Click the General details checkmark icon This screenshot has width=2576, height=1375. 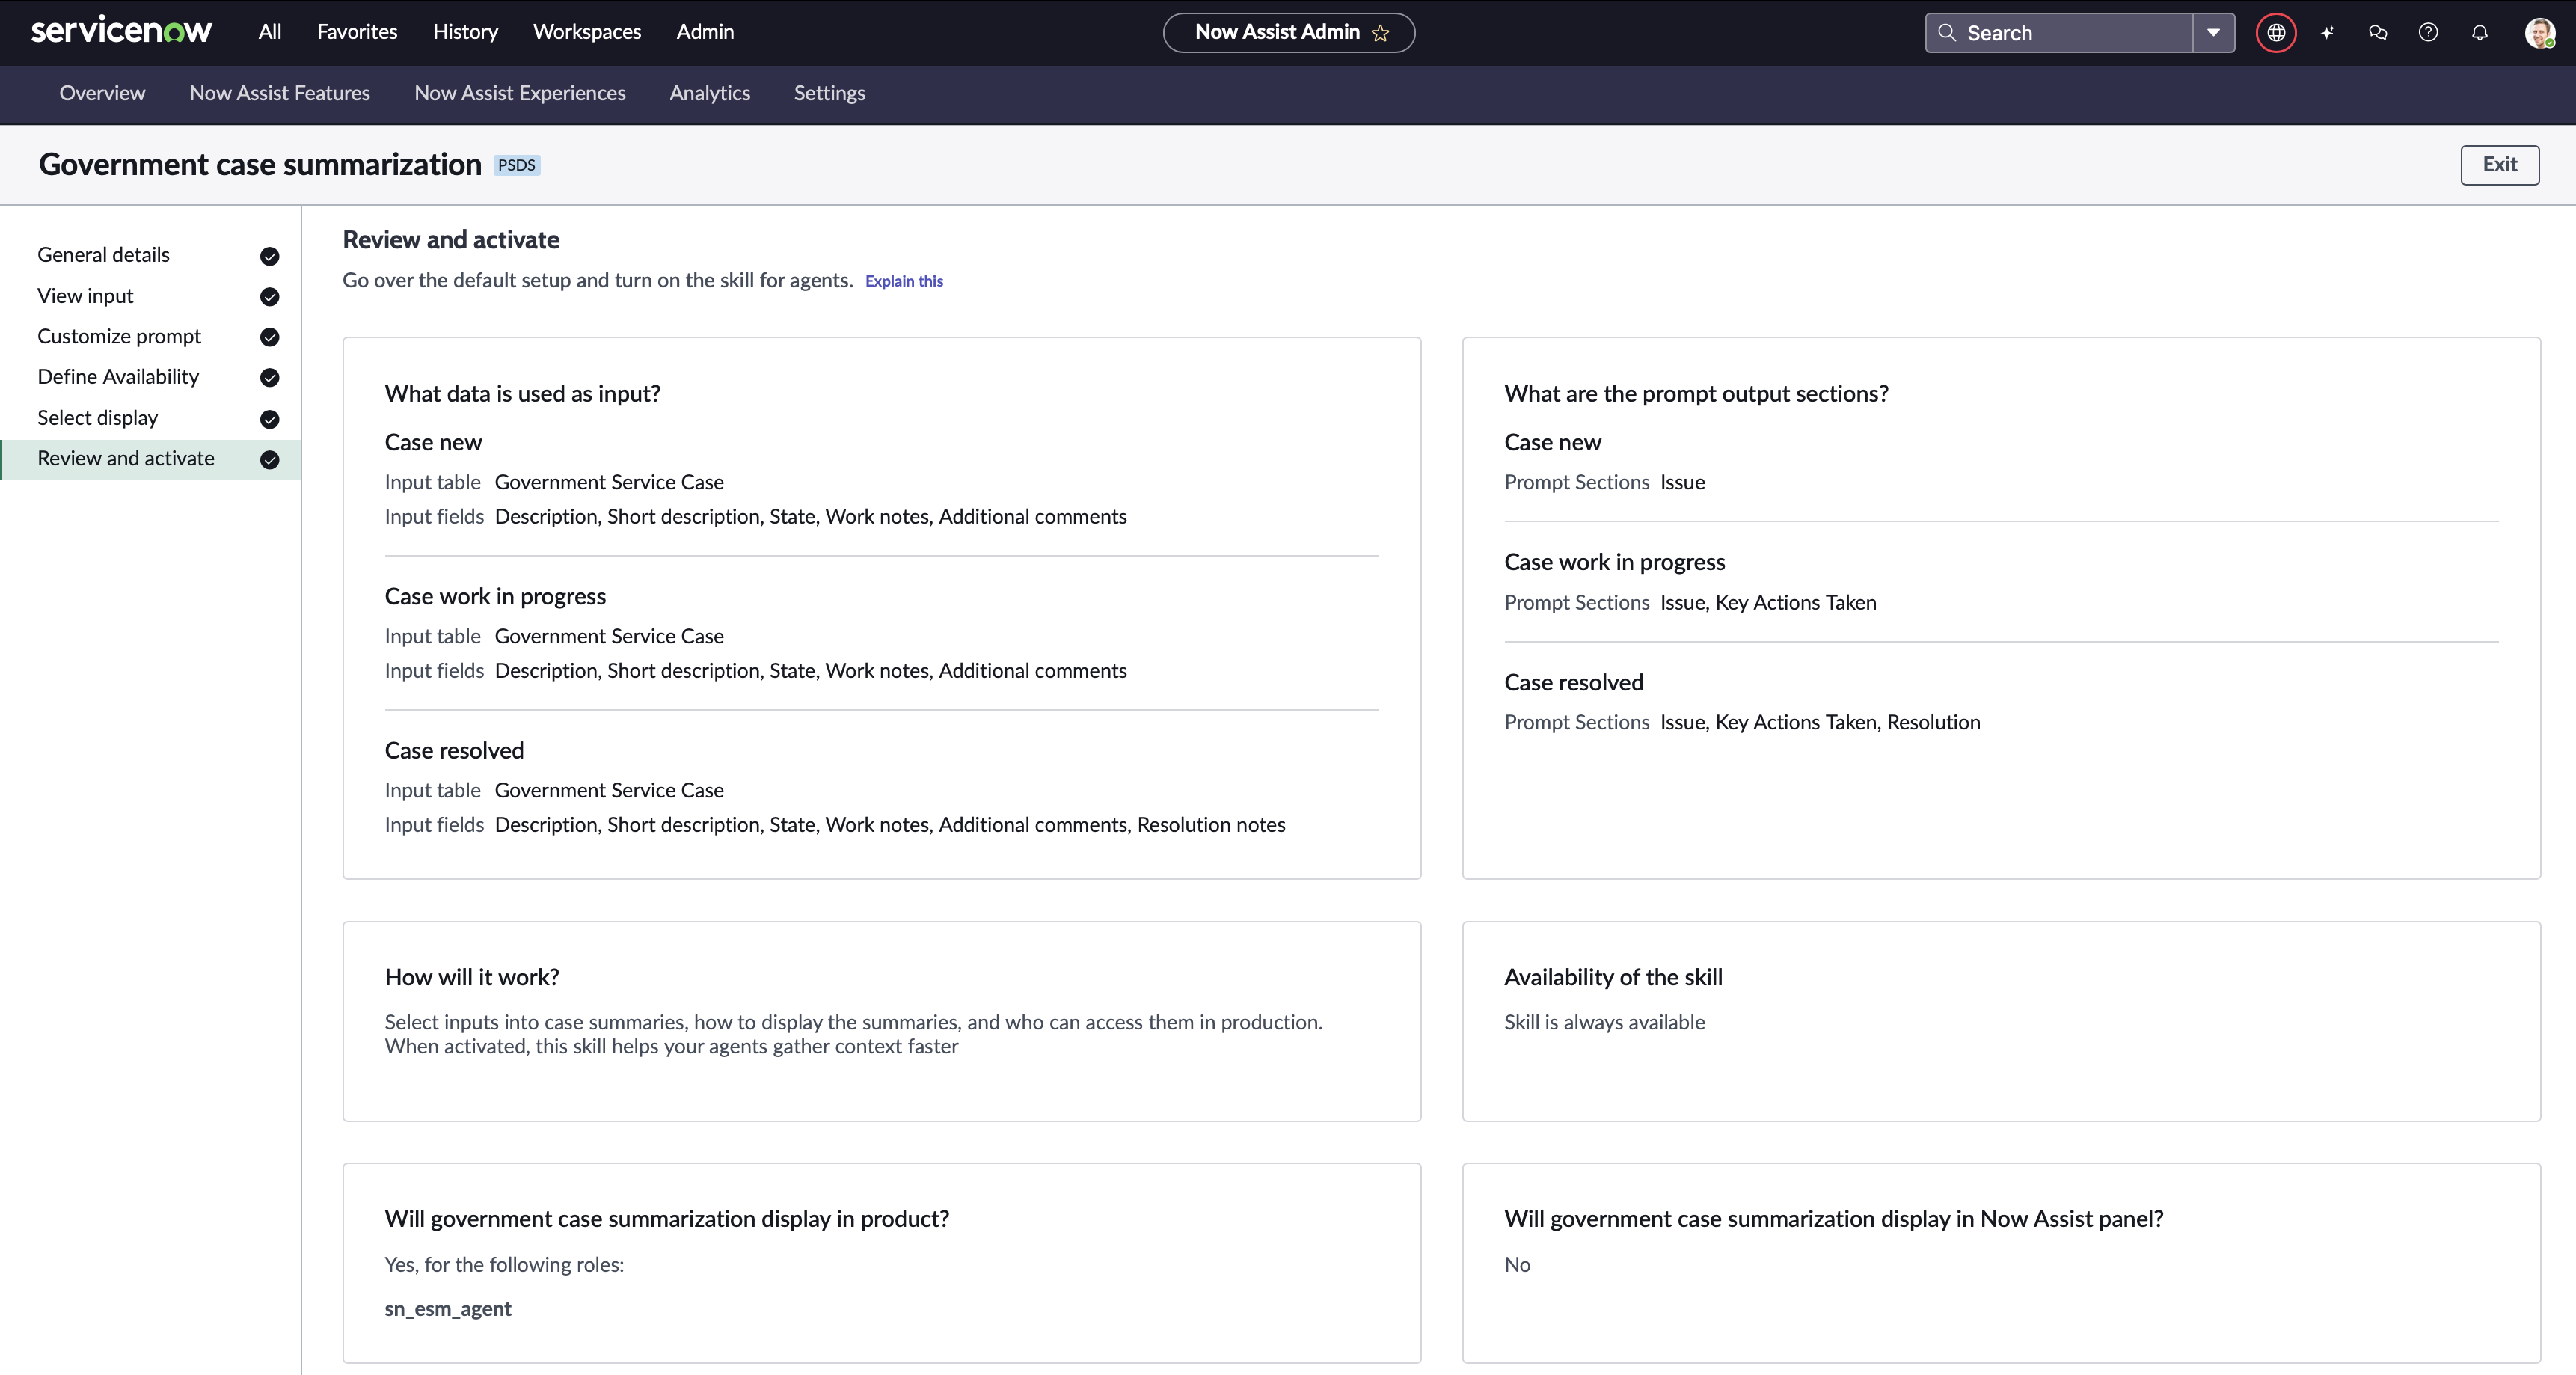point(269,256)
